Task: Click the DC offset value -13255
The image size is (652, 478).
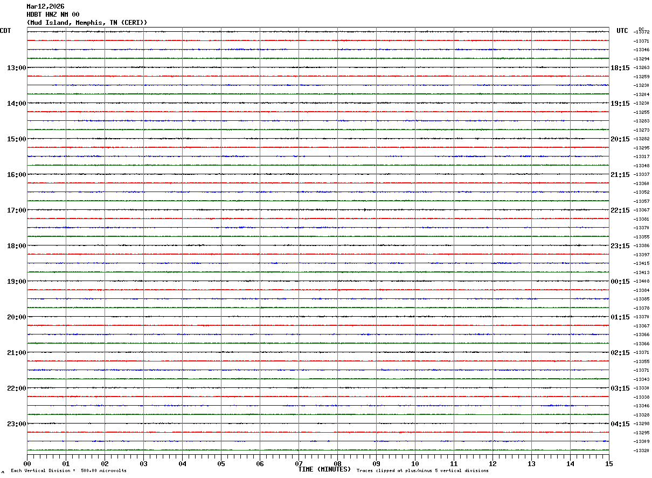Action: tap(642, 112)
